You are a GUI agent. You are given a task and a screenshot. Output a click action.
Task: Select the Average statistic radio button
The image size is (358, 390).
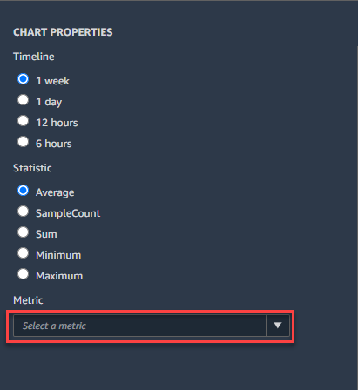[x=23, y=191]
